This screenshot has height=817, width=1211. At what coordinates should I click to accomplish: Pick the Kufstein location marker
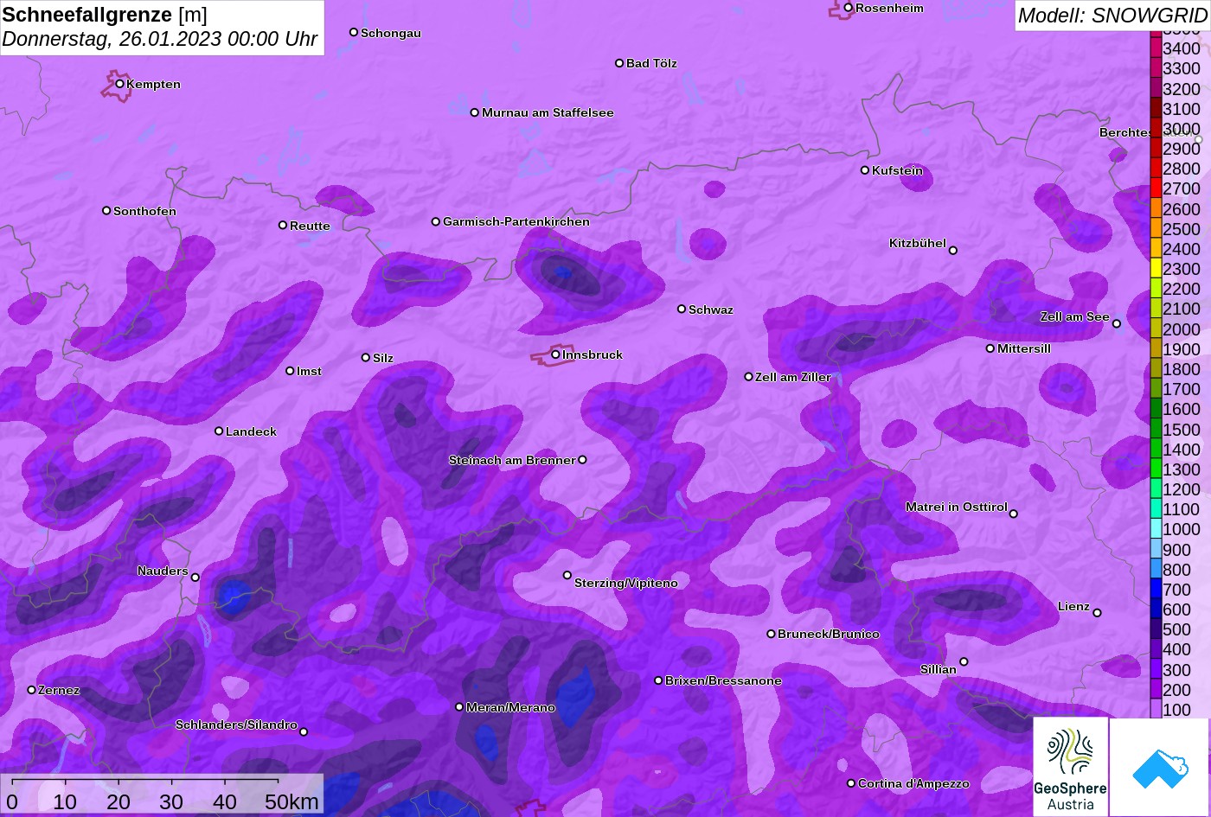click(x=865, y=170)
